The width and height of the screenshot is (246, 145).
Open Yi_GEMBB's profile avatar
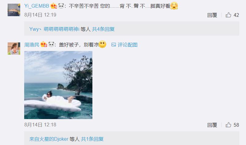14,10
